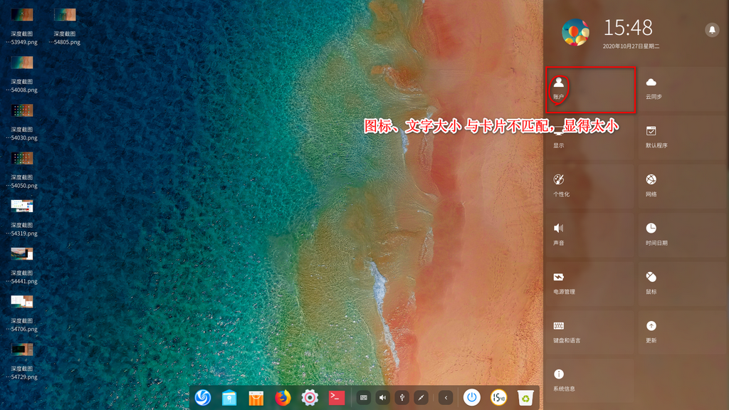Screen dimensions: 729x410
Task: Open the 网络 network settings
Action: (x=682, y=186)
